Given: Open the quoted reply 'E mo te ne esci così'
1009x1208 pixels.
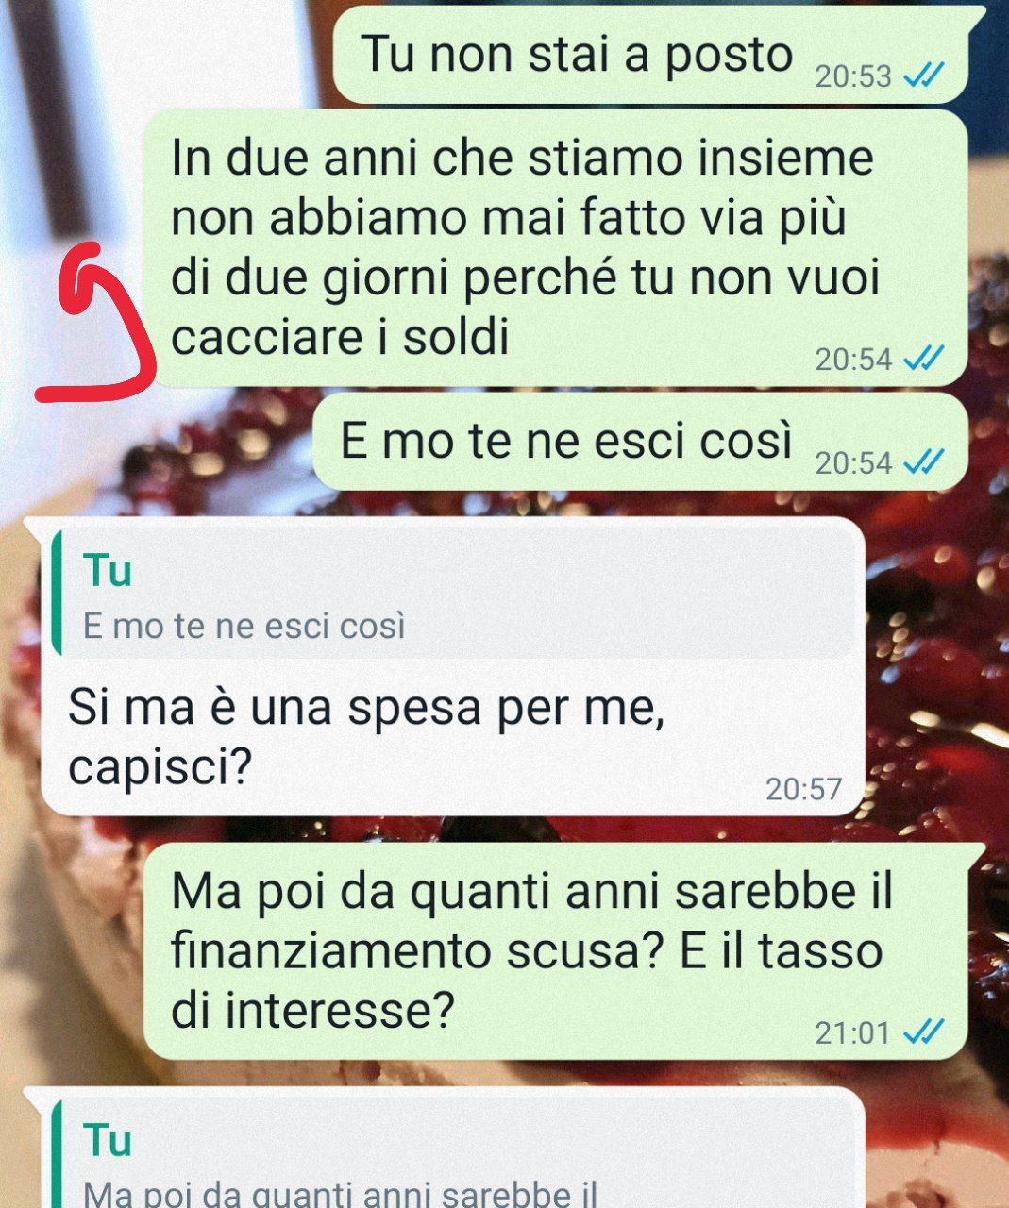Looking at the screenshot, I should click(x=453, y=594).
